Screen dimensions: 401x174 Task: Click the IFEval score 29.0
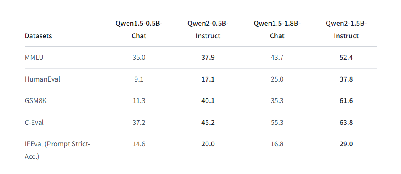click(346, 144)
